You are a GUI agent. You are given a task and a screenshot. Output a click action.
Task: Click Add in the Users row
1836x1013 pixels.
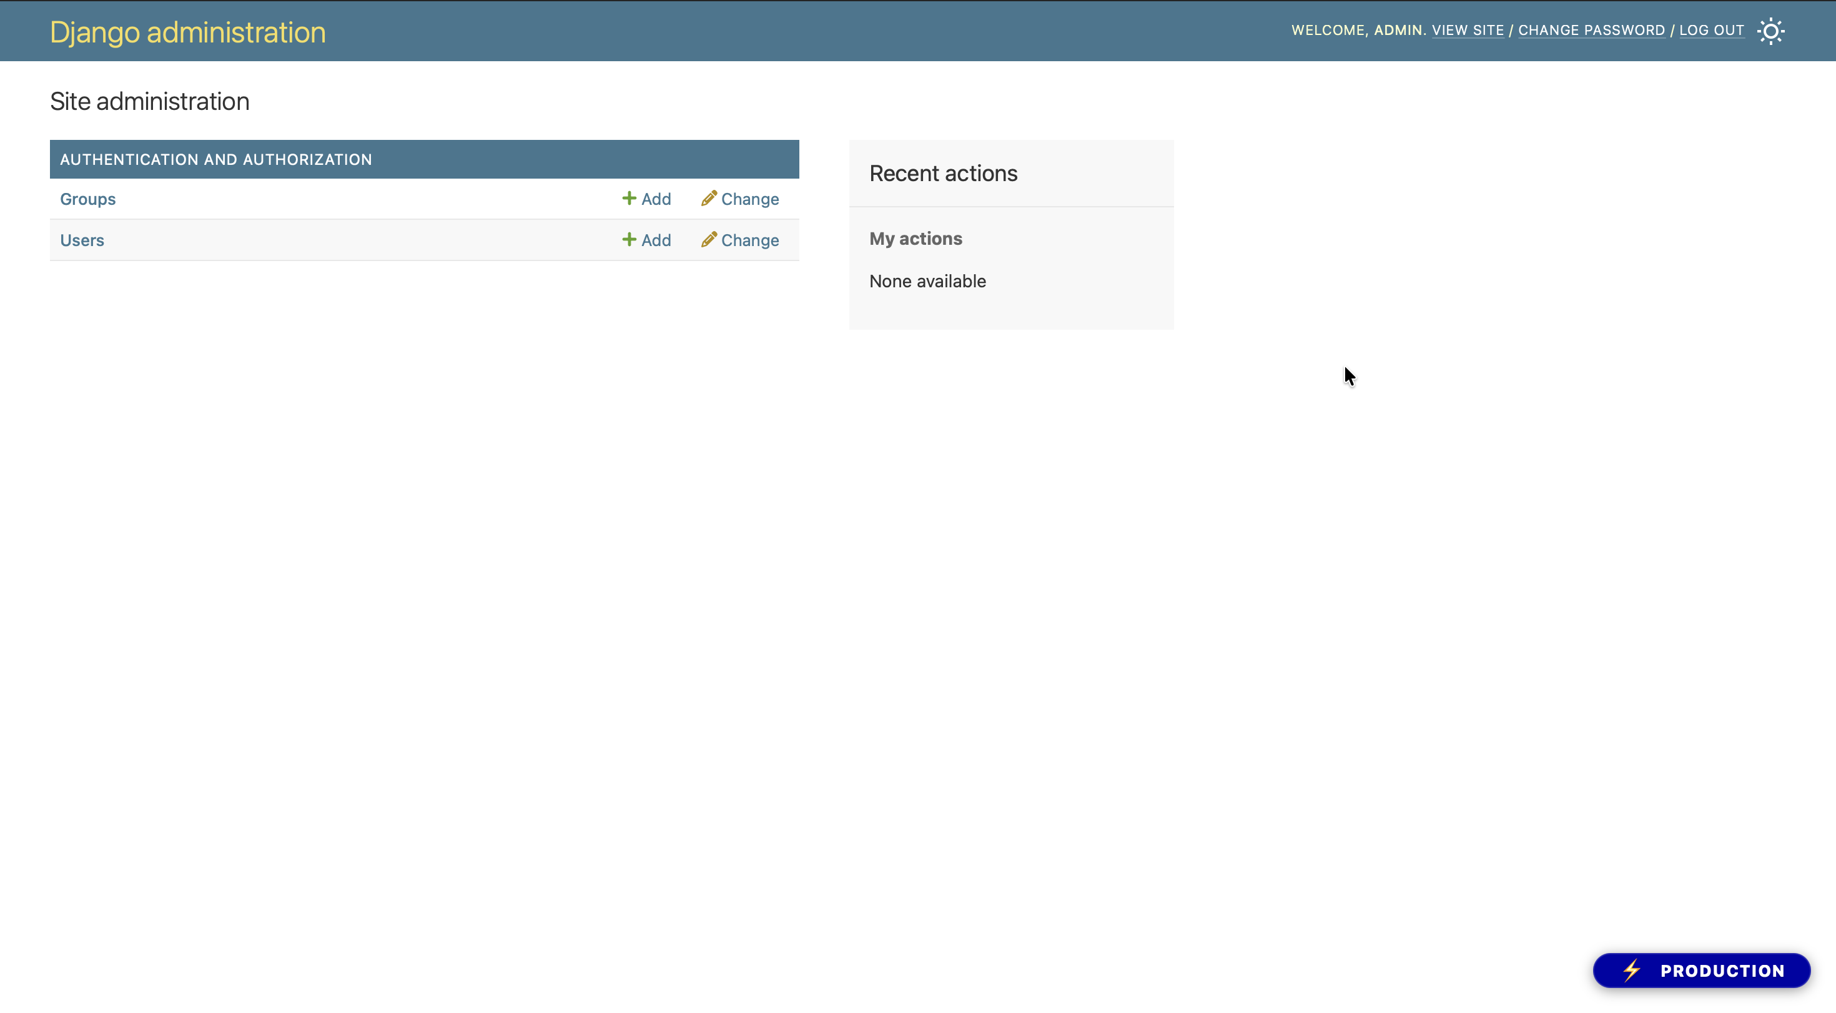coord(646,240)
